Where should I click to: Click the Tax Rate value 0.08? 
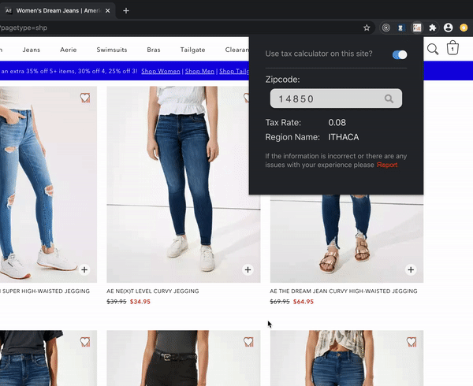pos(337,123)
